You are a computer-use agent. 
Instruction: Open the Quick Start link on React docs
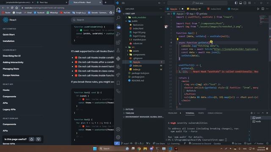click(8, 35)
